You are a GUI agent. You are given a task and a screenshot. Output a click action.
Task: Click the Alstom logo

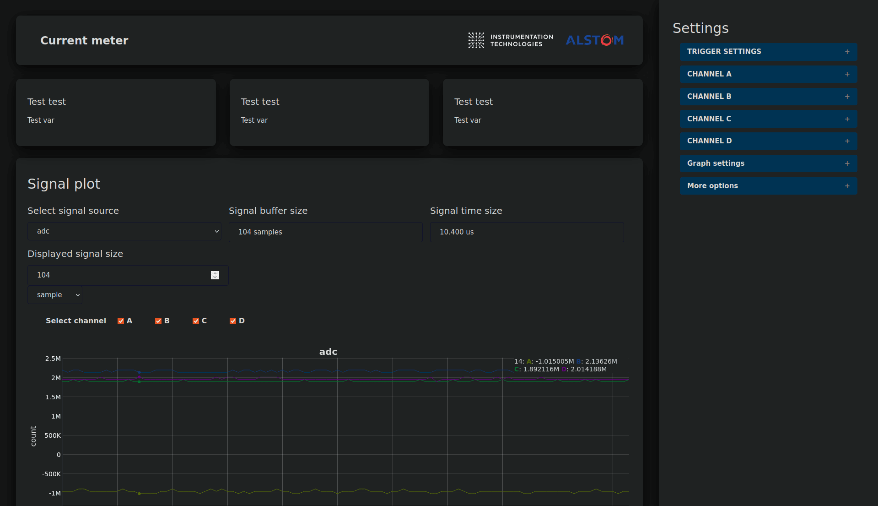coord(595,40)
